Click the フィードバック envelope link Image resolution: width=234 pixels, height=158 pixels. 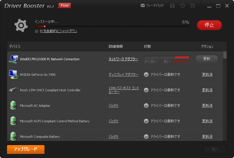[152, 6]
